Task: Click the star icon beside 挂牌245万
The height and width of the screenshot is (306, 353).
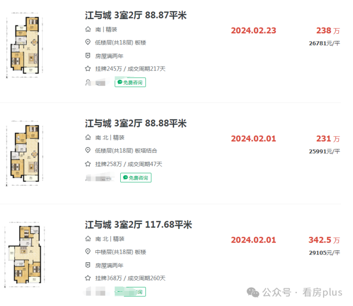Action: point(88,69)
